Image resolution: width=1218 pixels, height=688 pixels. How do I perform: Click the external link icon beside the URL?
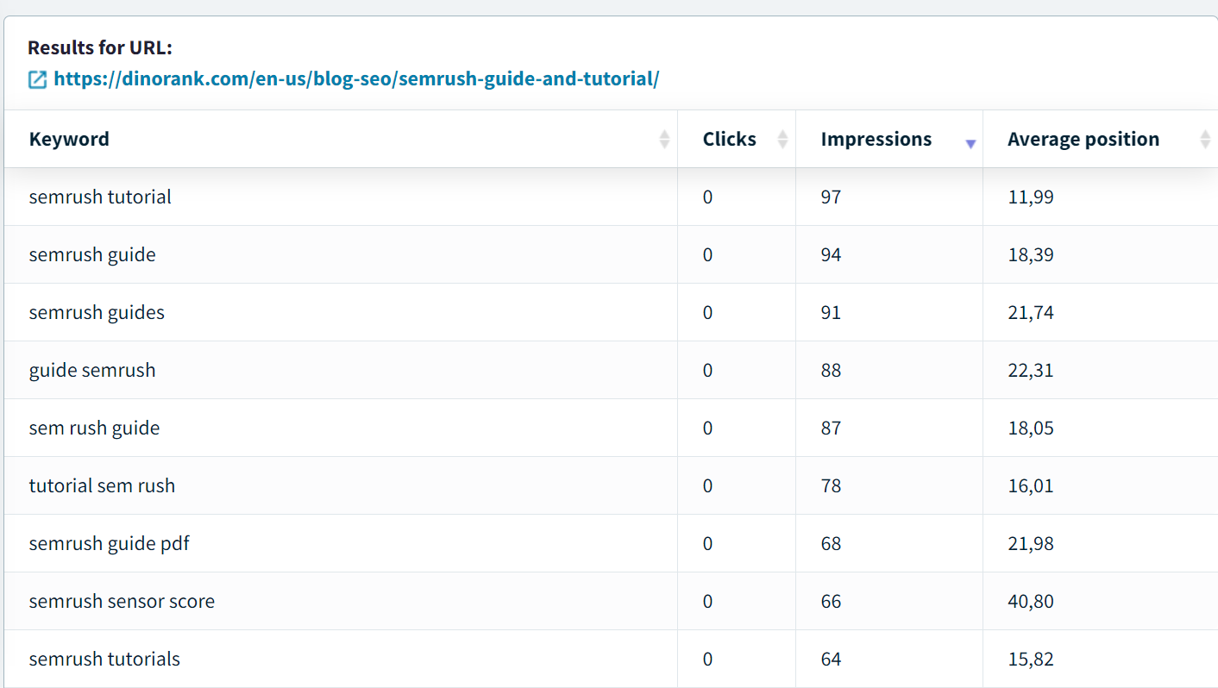coord(37,80)
